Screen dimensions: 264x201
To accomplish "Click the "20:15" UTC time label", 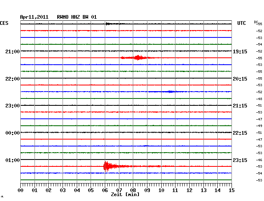I will click(x=240, y=79).
